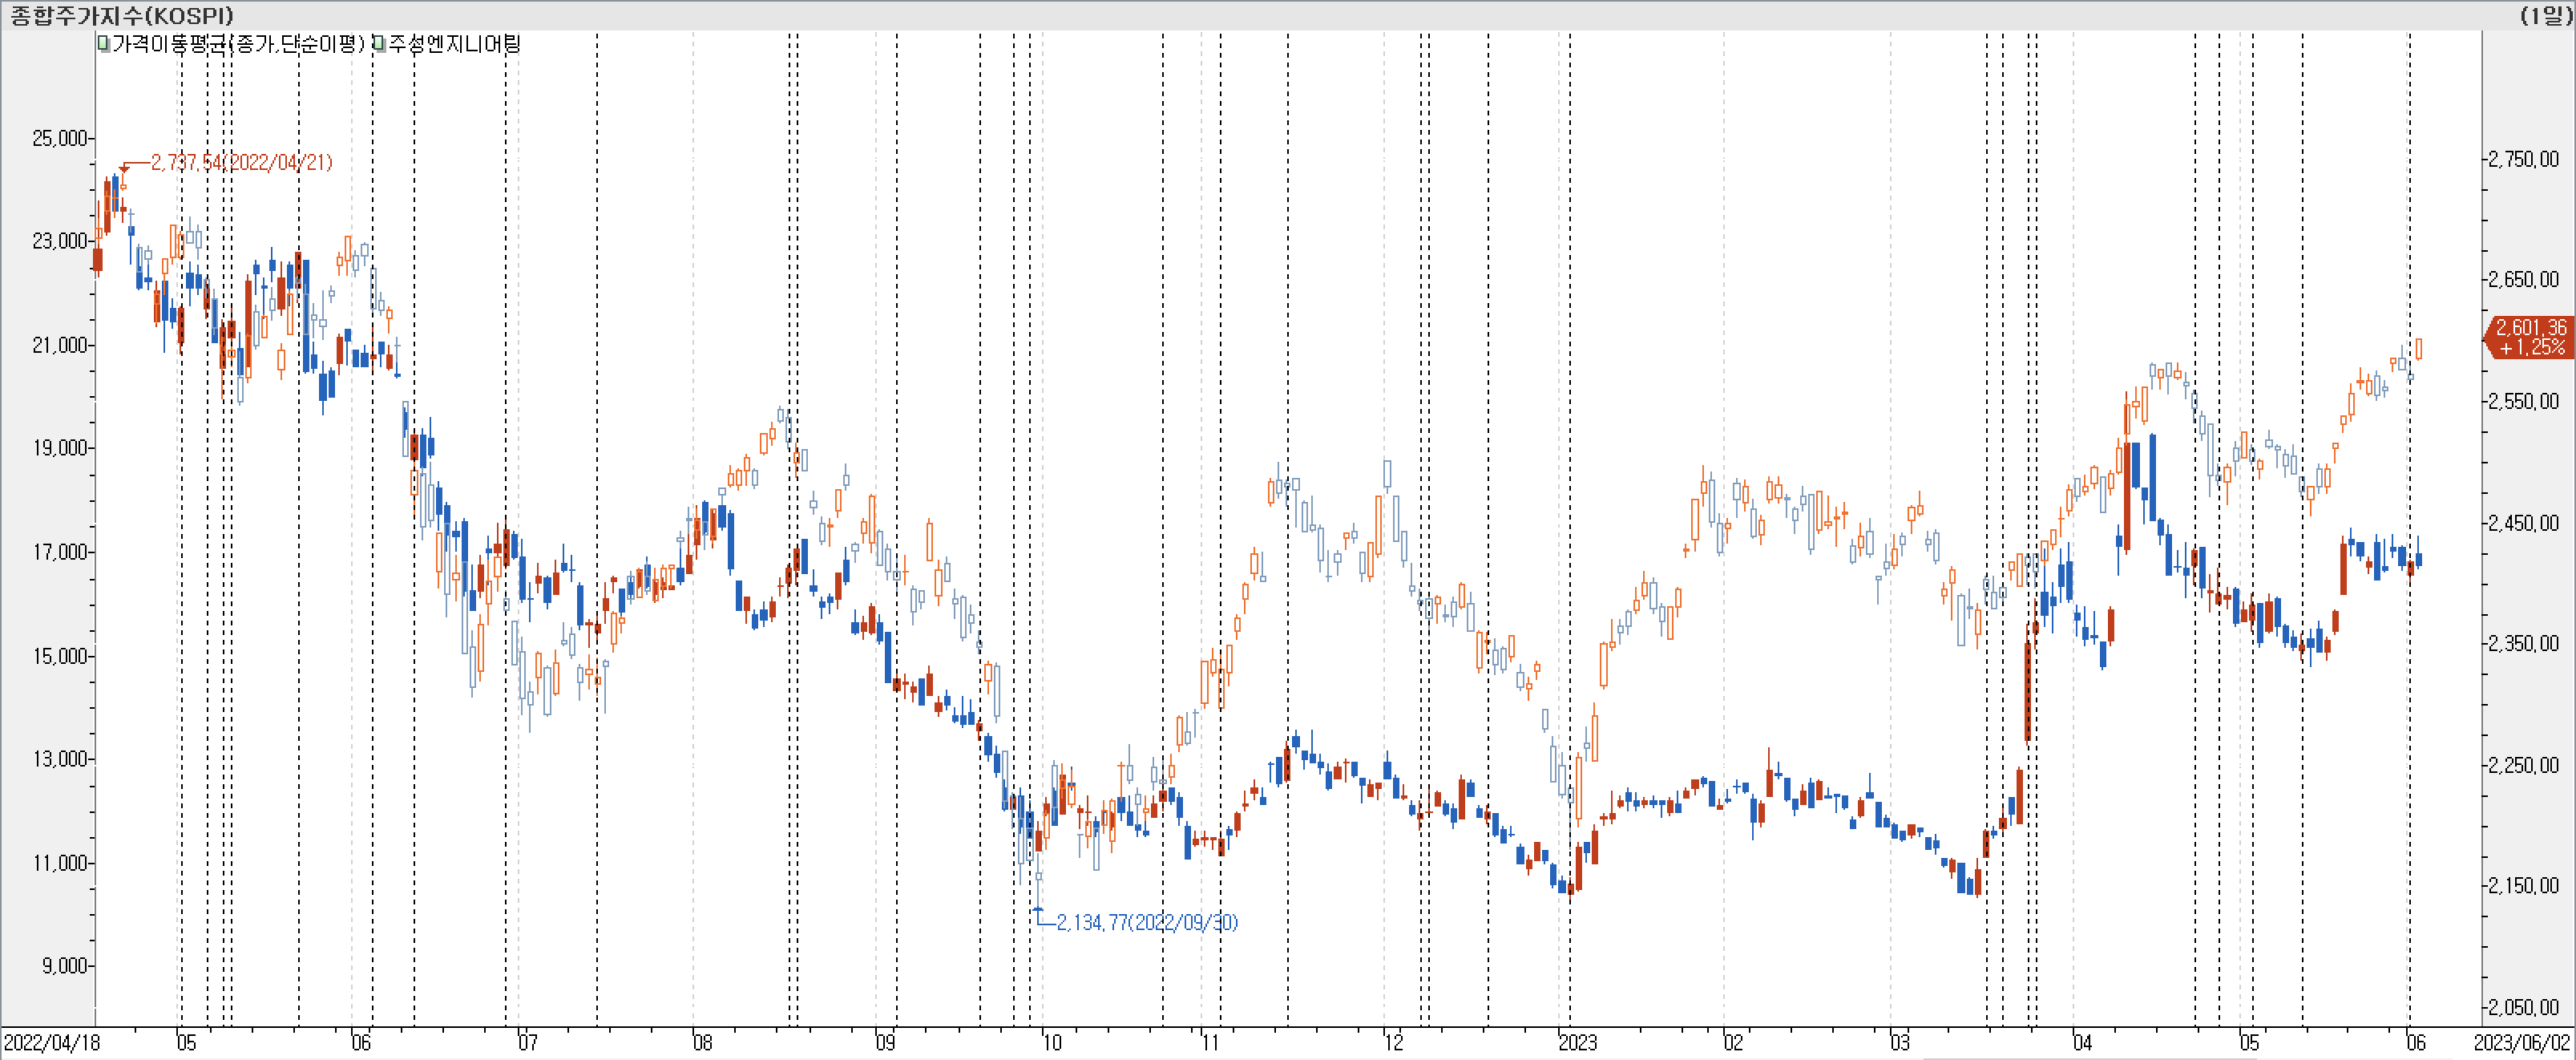
Task: Click the 25,000 left axis label
Action: tap(60, 138)
